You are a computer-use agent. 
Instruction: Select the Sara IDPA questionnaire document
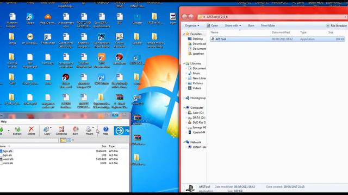click(102, 21)
